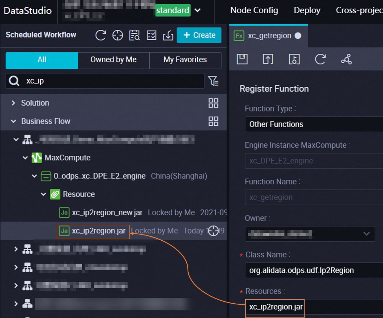This screenshot has height=318, width=383.
Task: Open the calendar search icon in workflow header
Action: pos(135,35)
